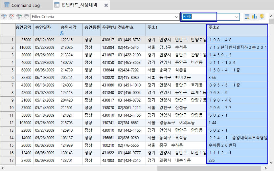Select the 승인금액 column header

coord(24,30)
